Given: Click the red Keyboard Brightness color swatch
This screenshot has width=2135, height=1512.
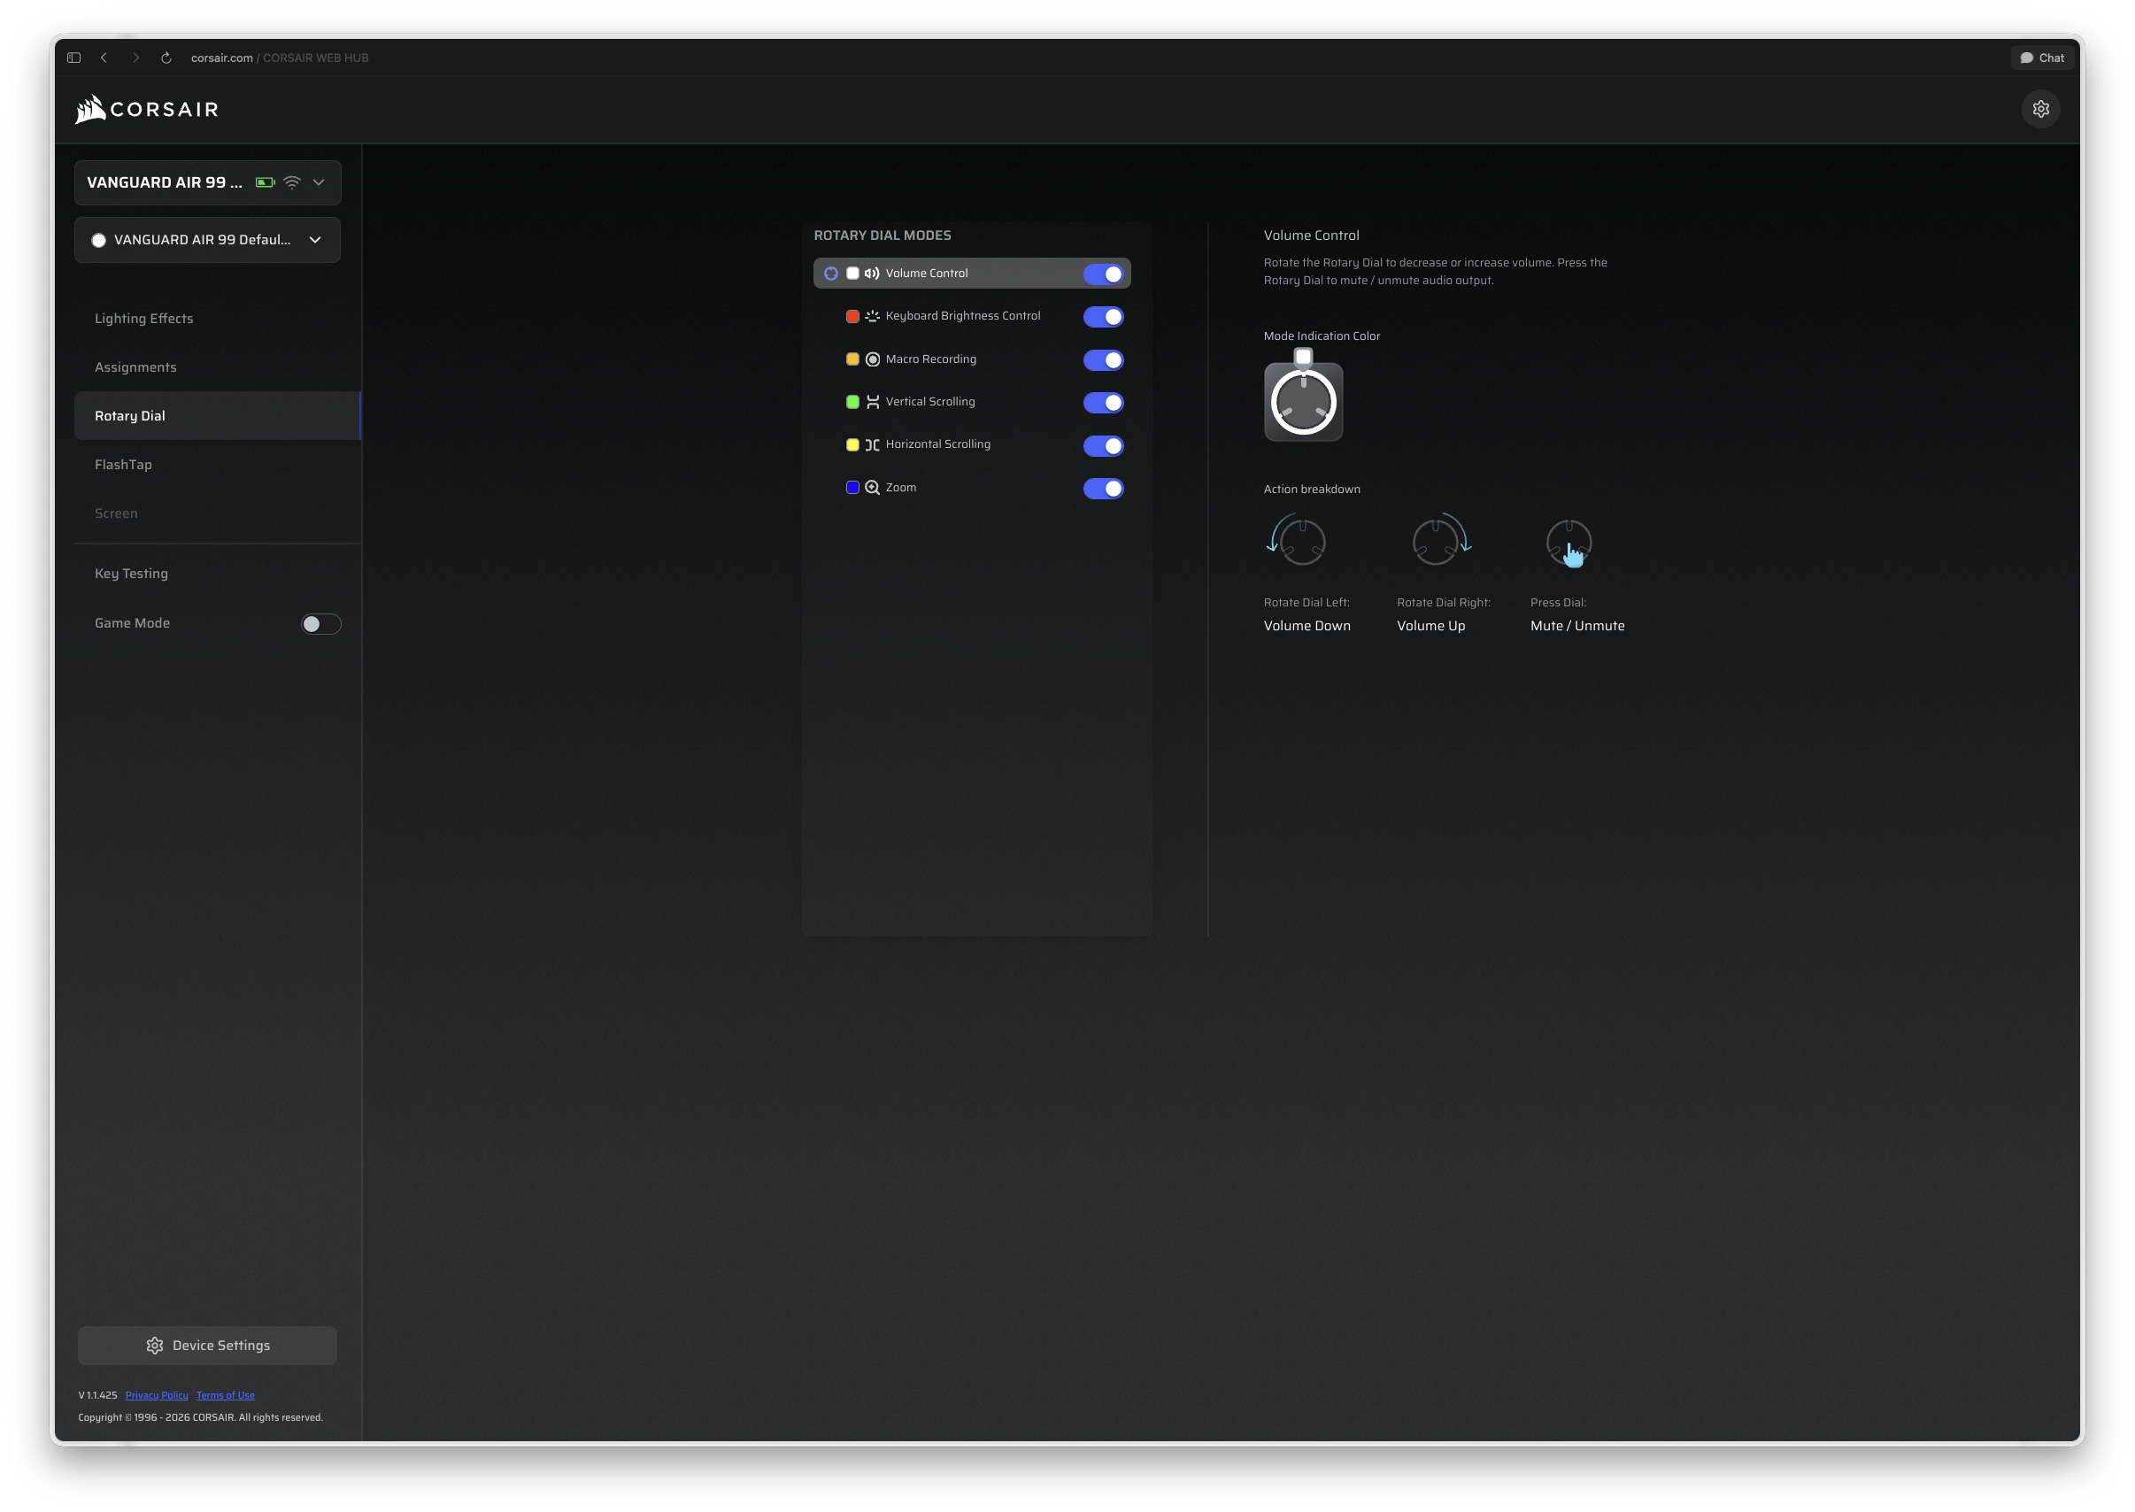Looking at the screenshot, I should point(852,317).
